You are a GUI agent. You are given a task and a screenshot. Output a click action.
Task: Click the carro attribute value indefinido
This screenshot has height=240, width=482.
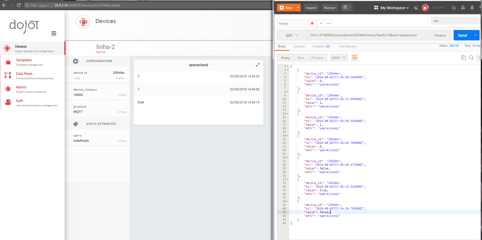(81, 141)
